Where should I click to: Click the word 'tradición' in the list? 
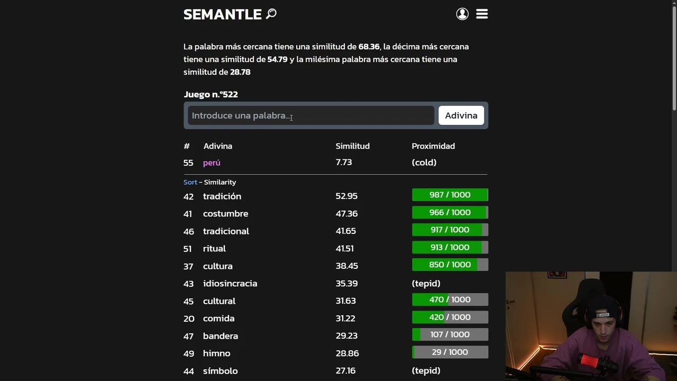tap(222, 196)
